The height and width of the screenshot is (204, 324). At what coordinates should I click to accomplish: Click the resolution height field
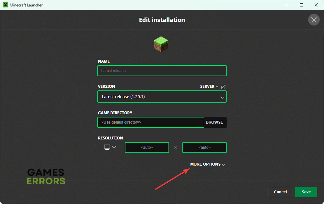coord(205,148)
